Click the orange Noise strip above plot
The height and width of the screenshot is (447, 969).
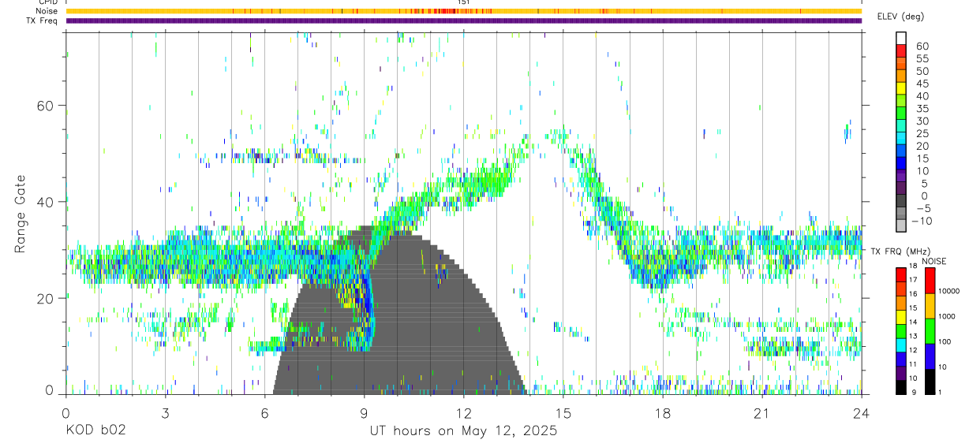[463, 11]
